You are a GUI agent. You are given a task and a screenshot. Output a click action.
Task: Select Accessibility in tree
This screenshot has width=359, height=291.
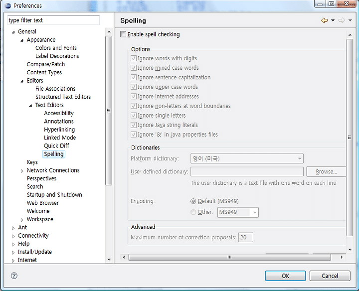pyautogui.click(x=59, y=113)
